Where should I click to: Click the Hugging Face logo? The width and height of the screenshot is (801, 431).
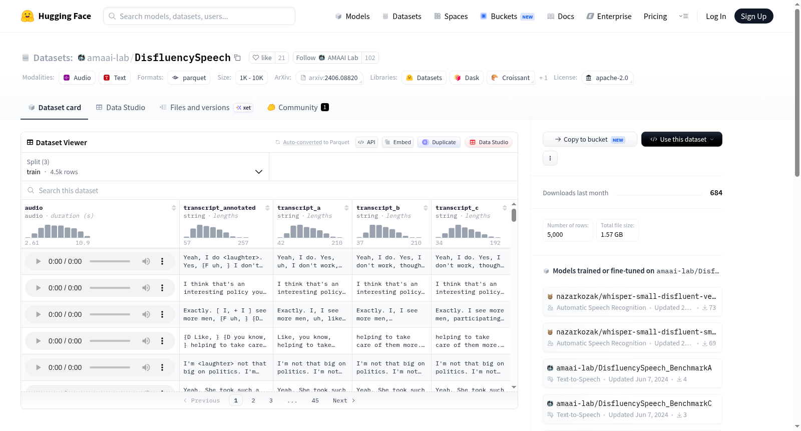click(x=56, y=16)
